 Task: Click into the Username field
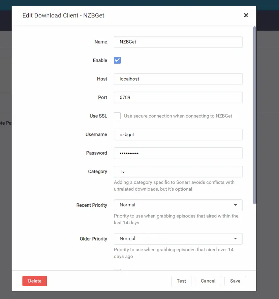178,134
